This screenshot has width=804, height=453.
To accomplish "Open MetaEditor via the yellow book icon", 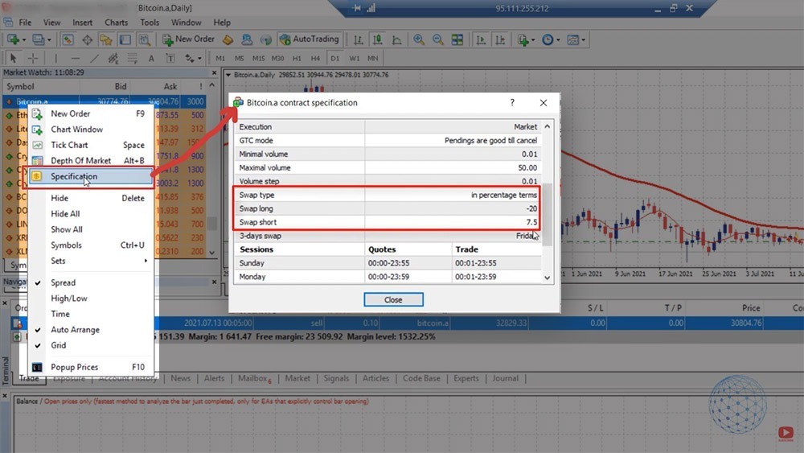I will coord(228,39).
